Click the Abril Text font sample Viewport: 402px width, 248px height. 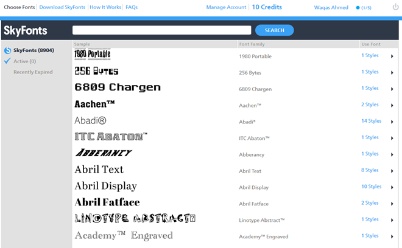[99, 170]
